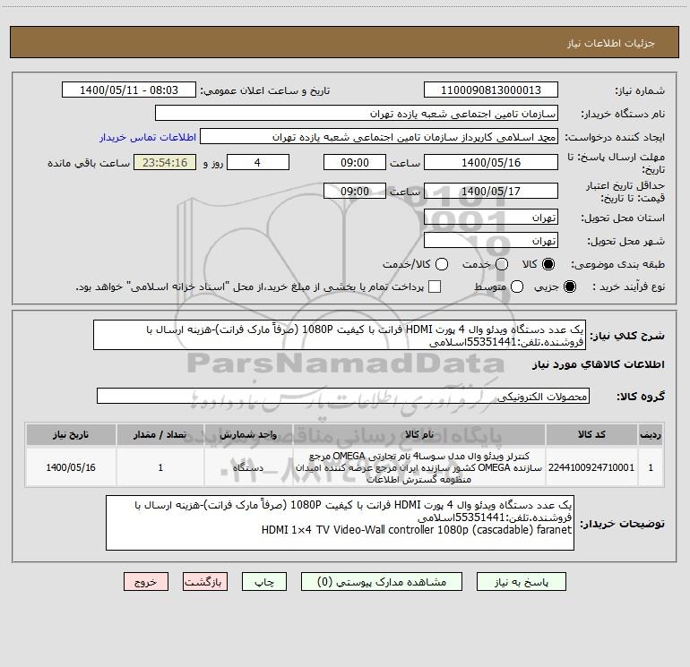Toggle the Islamic treasury bonds payment checkbox
690x667 pixels.
[435, 286]
